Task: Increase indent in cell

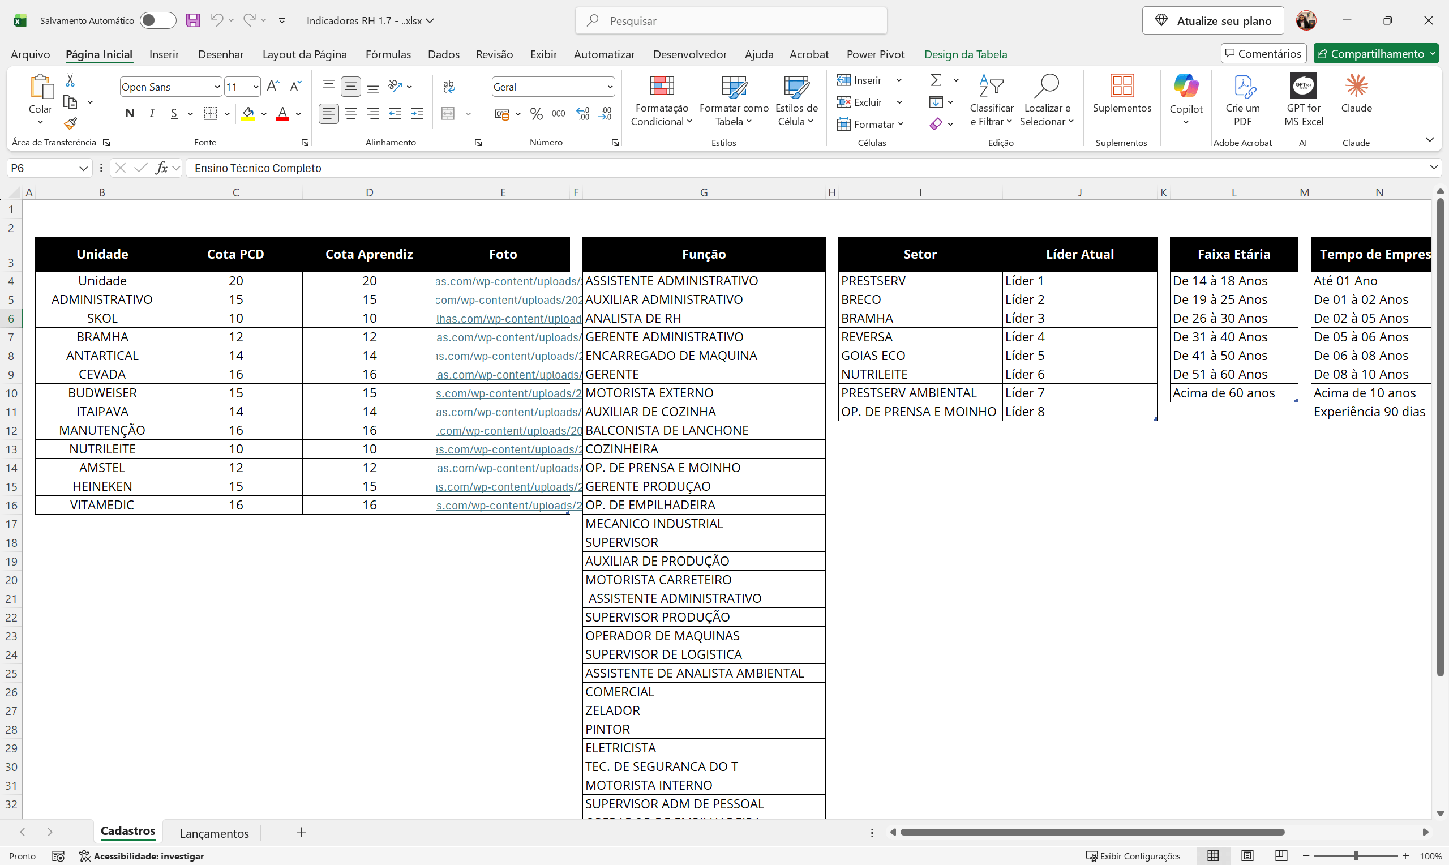Action: coord(417,114)
